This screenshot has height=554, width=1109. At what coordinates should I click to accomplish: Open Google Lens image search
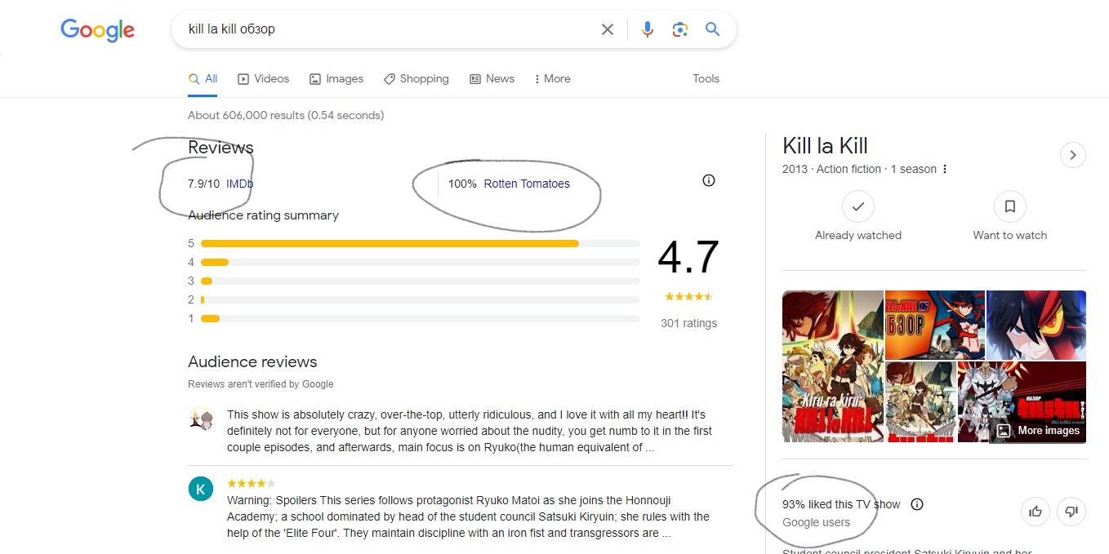[x=679, y=29]
